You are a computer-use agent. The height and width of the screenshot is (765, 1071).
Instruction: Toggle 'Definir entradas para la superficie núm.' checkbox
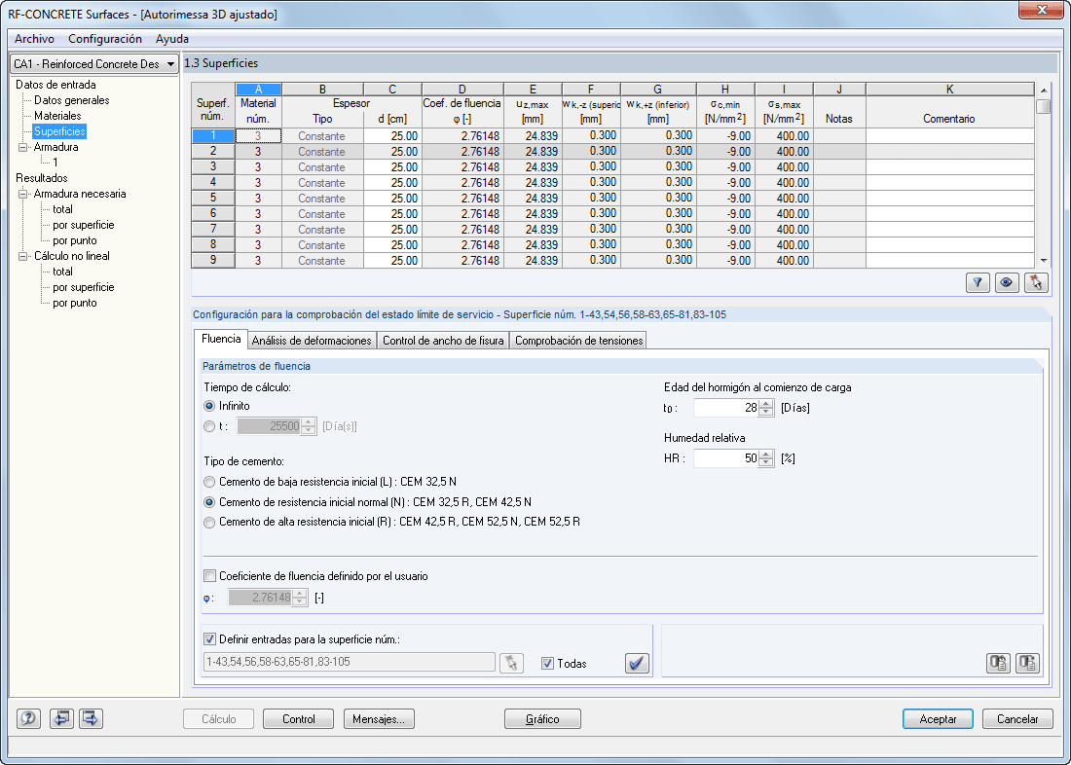tap(209, 640)
